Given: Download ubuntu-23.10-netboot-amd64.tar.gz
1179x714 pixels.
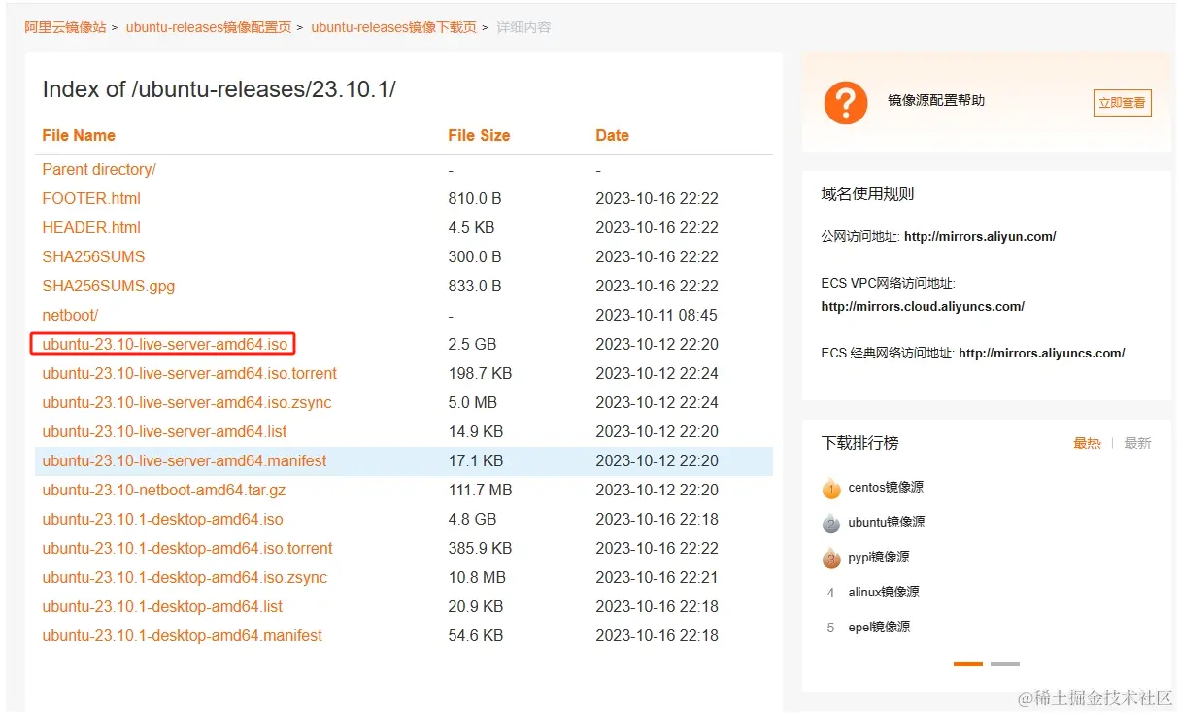Looking at the screenshot, I should pos(164,490).
